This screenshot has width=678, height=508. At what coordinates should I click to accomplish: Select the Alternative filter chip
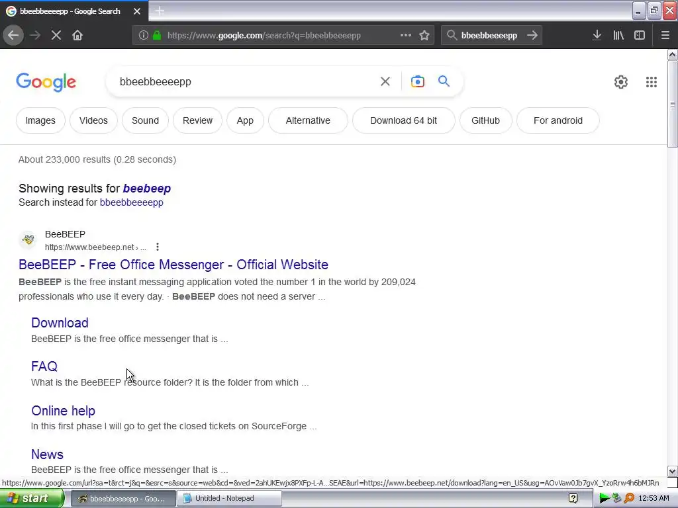coord(308,120)
